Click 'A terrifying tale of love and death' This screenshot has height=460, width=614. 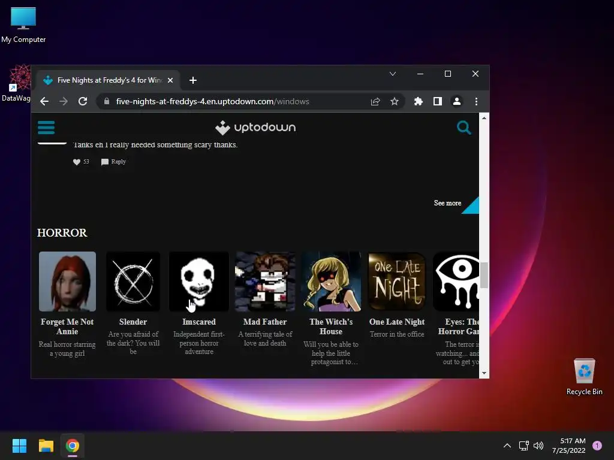point(265,339)
